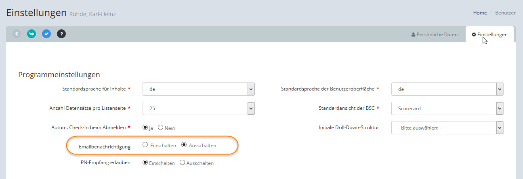523x179 pixels.
Task: Switch to the Persönliche Daten tab
Action: [434, 35]
